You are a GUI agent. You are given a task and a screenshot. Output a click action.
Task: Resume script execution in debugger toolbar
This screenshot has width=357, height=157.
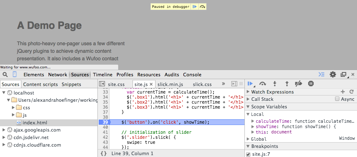(250, 84)
